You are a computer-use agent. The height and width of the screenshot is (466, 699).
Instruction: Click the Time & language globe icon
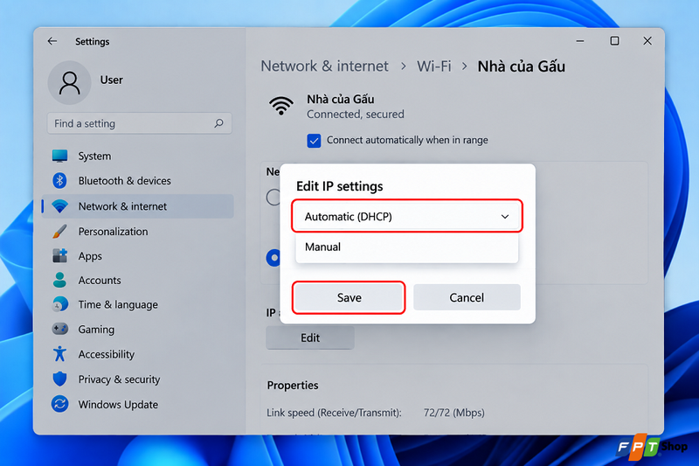pyautogui.click(x=59, y=304)
